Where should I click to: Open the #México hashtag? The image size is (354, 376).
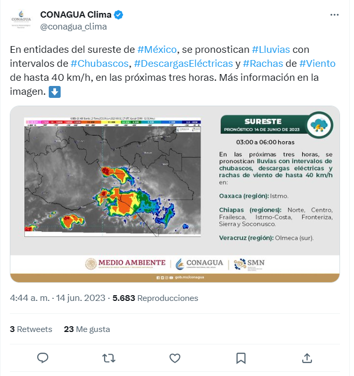(x=158, y=50)
